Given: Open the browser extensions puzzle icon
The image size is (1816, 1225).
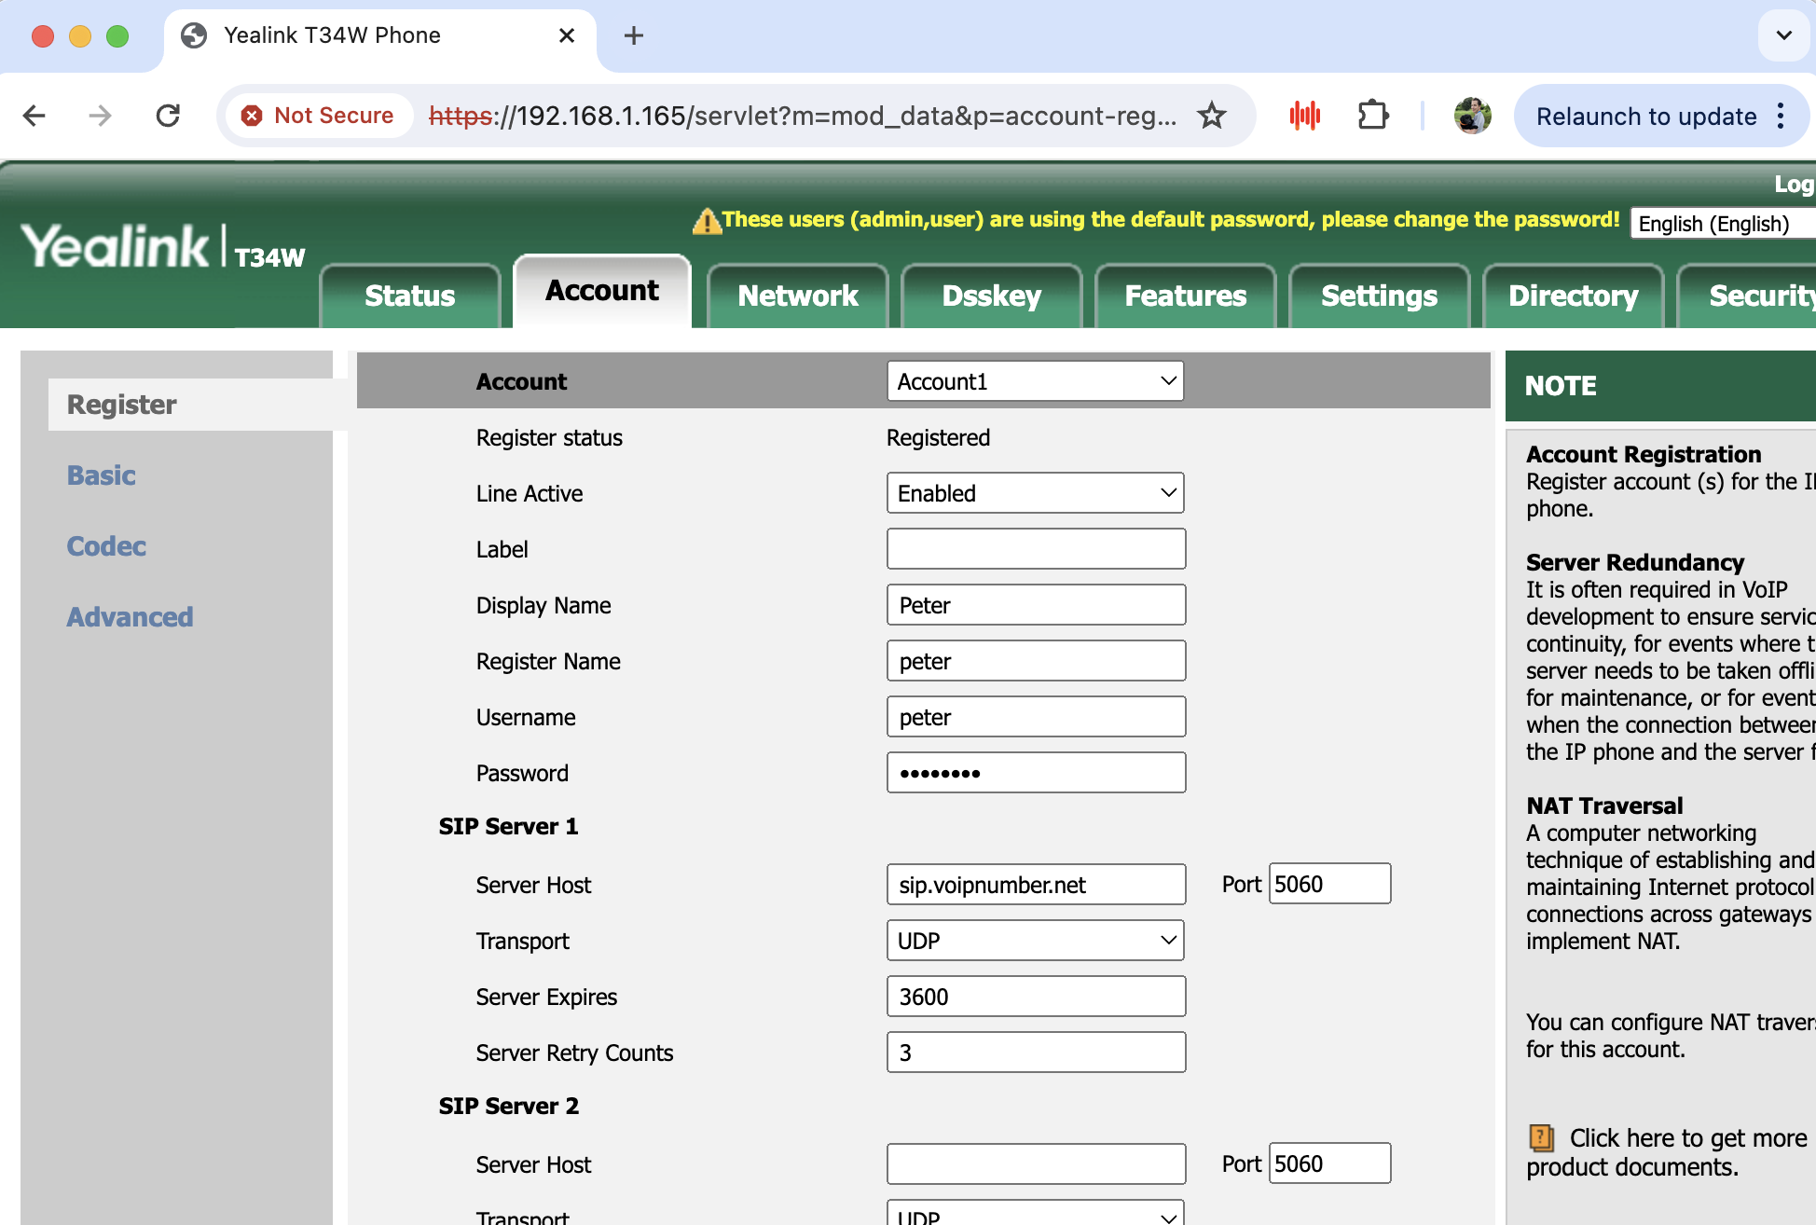Looking at the screenshot, I should click(1372, 116).
